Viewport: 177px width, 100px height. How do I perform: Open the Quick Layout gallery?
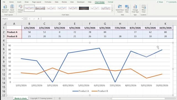12,9
